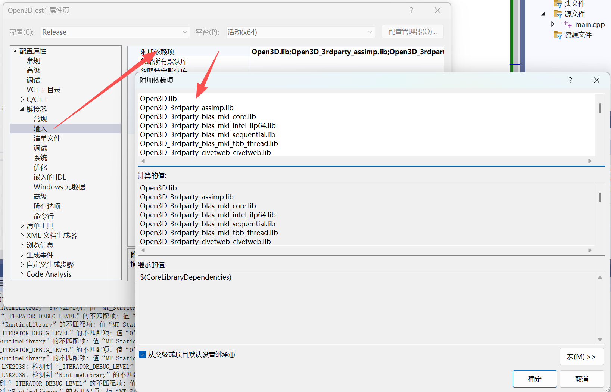The height and width of the screenshot is (392, 611).
Task: Select Windows 元数据 in the tree
Action: coord(59,187)
